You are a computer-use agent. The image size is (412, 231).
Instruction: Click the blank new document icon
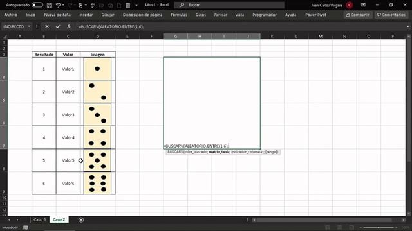119,5
